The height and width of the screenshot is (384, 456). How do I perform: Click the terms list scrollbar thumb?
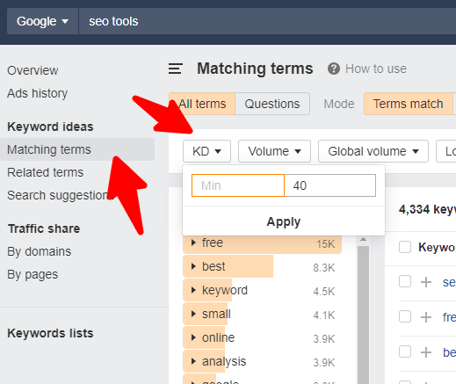[x=364, y=315]
